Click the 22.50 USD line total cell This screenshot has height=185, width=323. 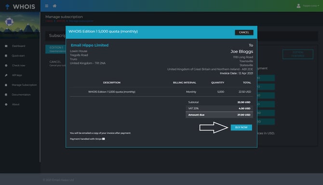[245, 92]
